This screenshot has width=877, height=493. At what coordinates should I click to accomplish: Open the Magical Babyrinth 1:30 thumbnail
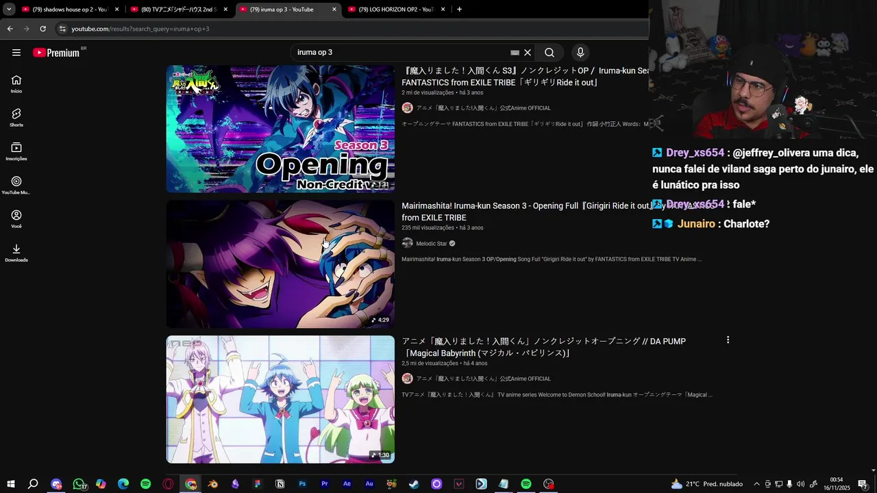tap(280, 399)
